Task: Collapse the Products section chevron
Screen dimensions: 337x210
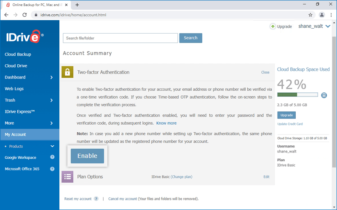Action: (x=52, y=146)
